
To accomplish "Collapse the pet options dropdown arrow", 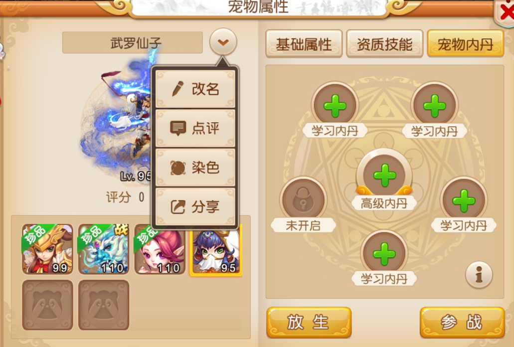I will [x=223, y=42].
